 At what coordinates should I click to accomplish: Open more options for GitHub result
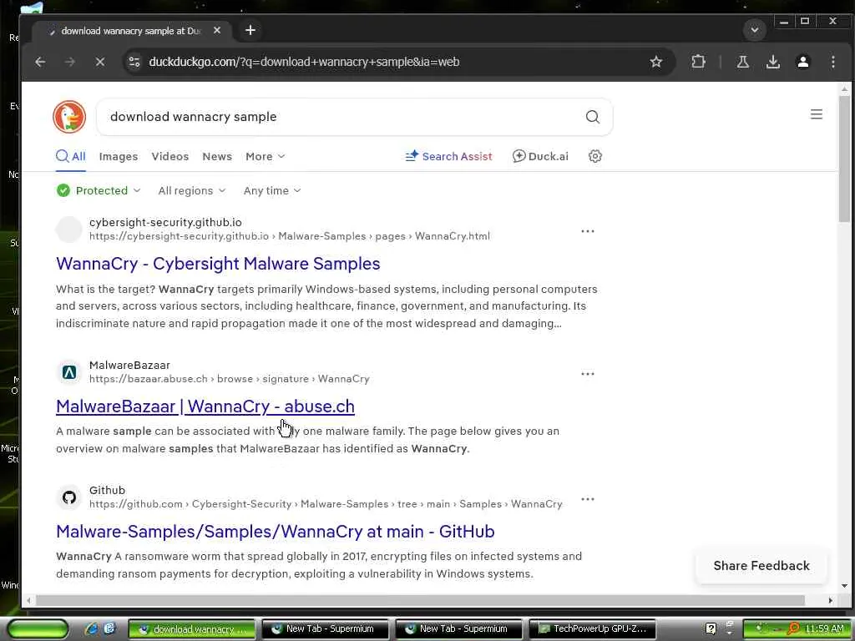(x=587, y=499)
